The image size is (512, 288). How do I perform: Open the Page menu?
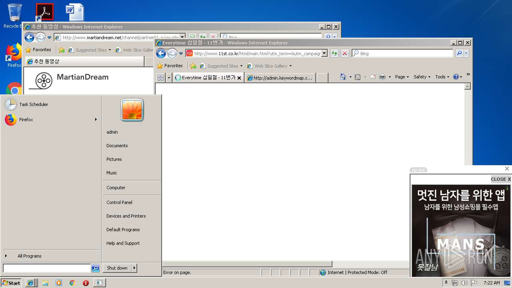point(402,77)
